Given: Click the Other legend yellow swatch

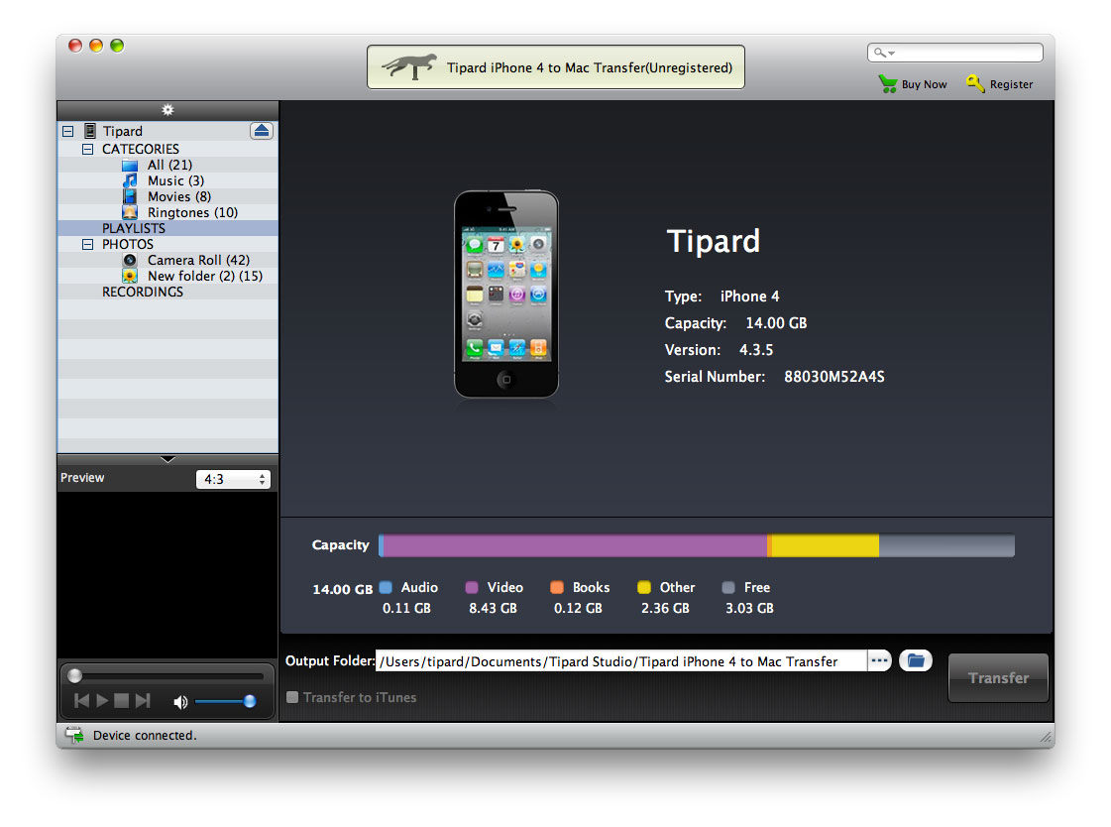Looking at the screenshot, I should point(644,587).
